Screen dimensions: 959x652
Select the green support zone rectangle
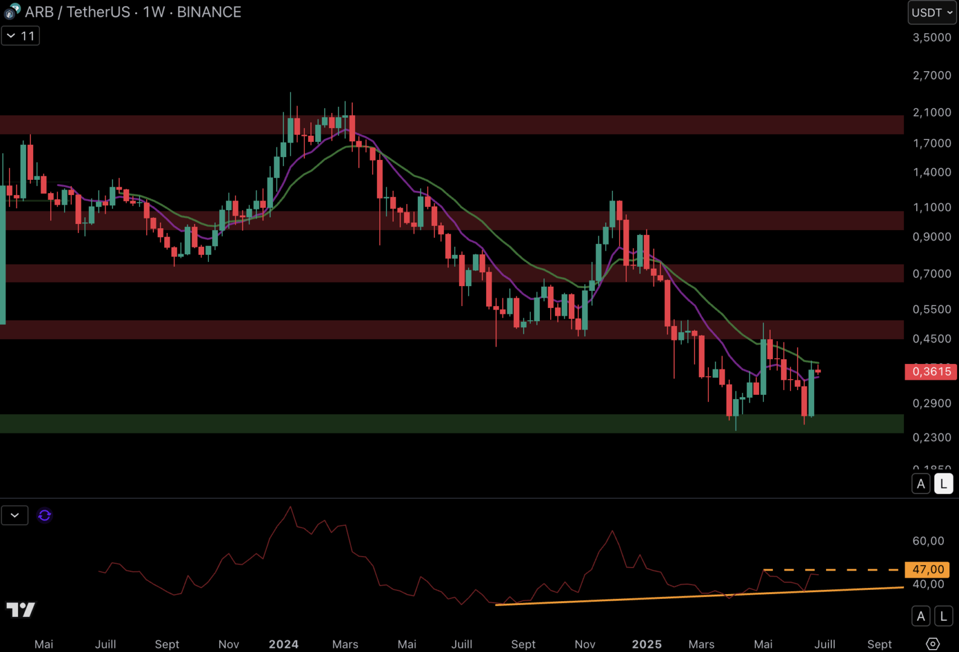click(423, 423)
